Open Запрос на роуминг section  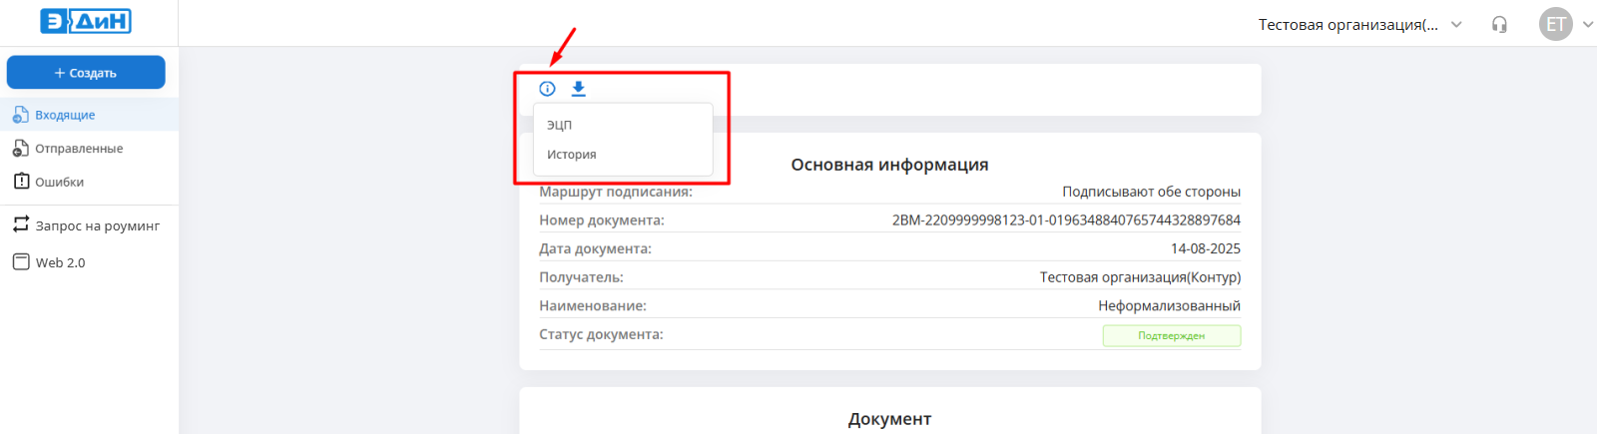tap(97, 225)
